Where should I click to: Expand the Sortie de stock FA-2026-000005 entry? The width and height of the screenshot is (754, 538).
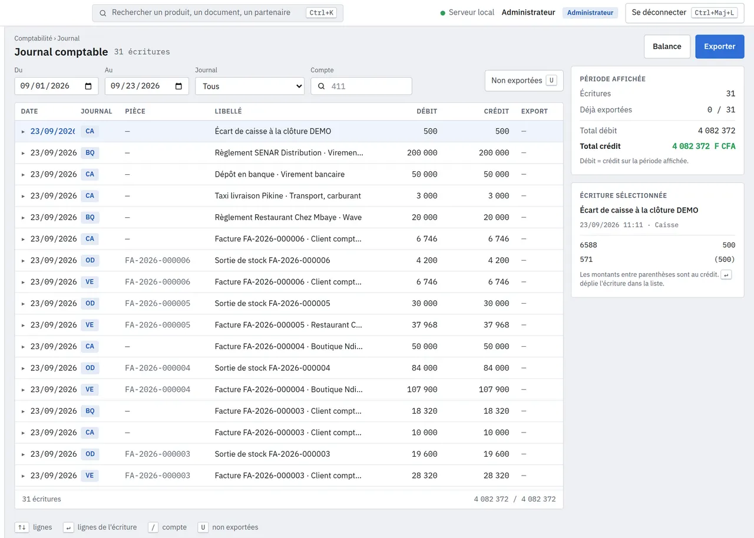point(24,304)
